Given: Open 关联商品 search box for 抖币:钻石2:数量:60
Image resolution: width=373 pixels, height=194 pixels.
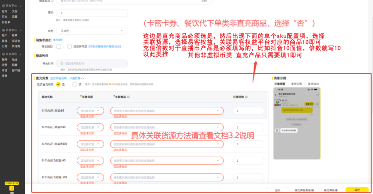Looking at the screenshot, I should (x=167, y=161).
